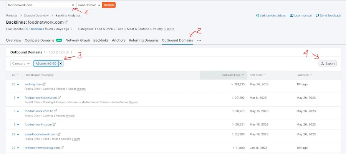This screenshot has width=346, height=154.
Task: Open thefoodnetworkmag.com domain link
Action: (x=42, y=148)
